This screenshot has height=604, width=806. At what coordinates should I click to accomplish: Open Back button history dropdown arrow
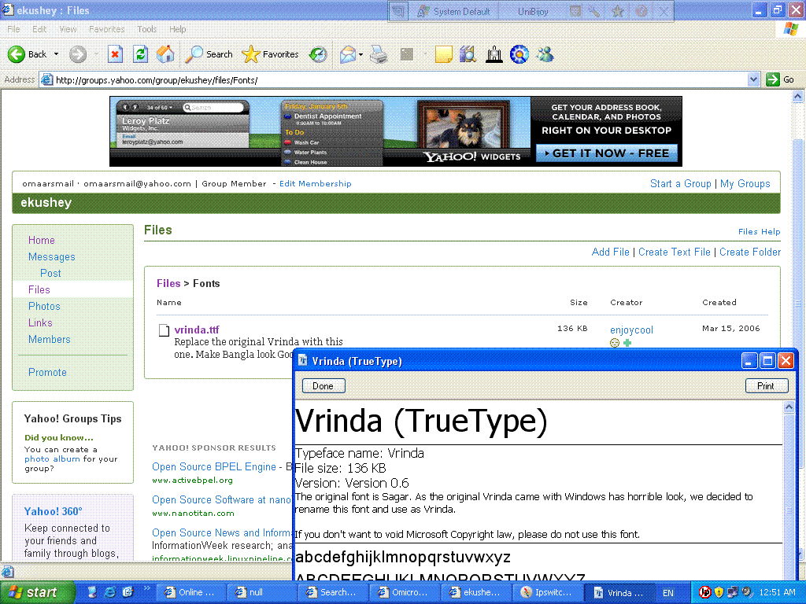coord(56,54)
